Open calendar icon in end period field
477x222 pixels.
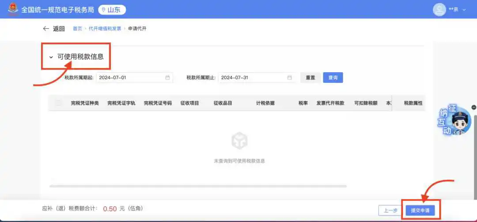[x=290, y=78]
